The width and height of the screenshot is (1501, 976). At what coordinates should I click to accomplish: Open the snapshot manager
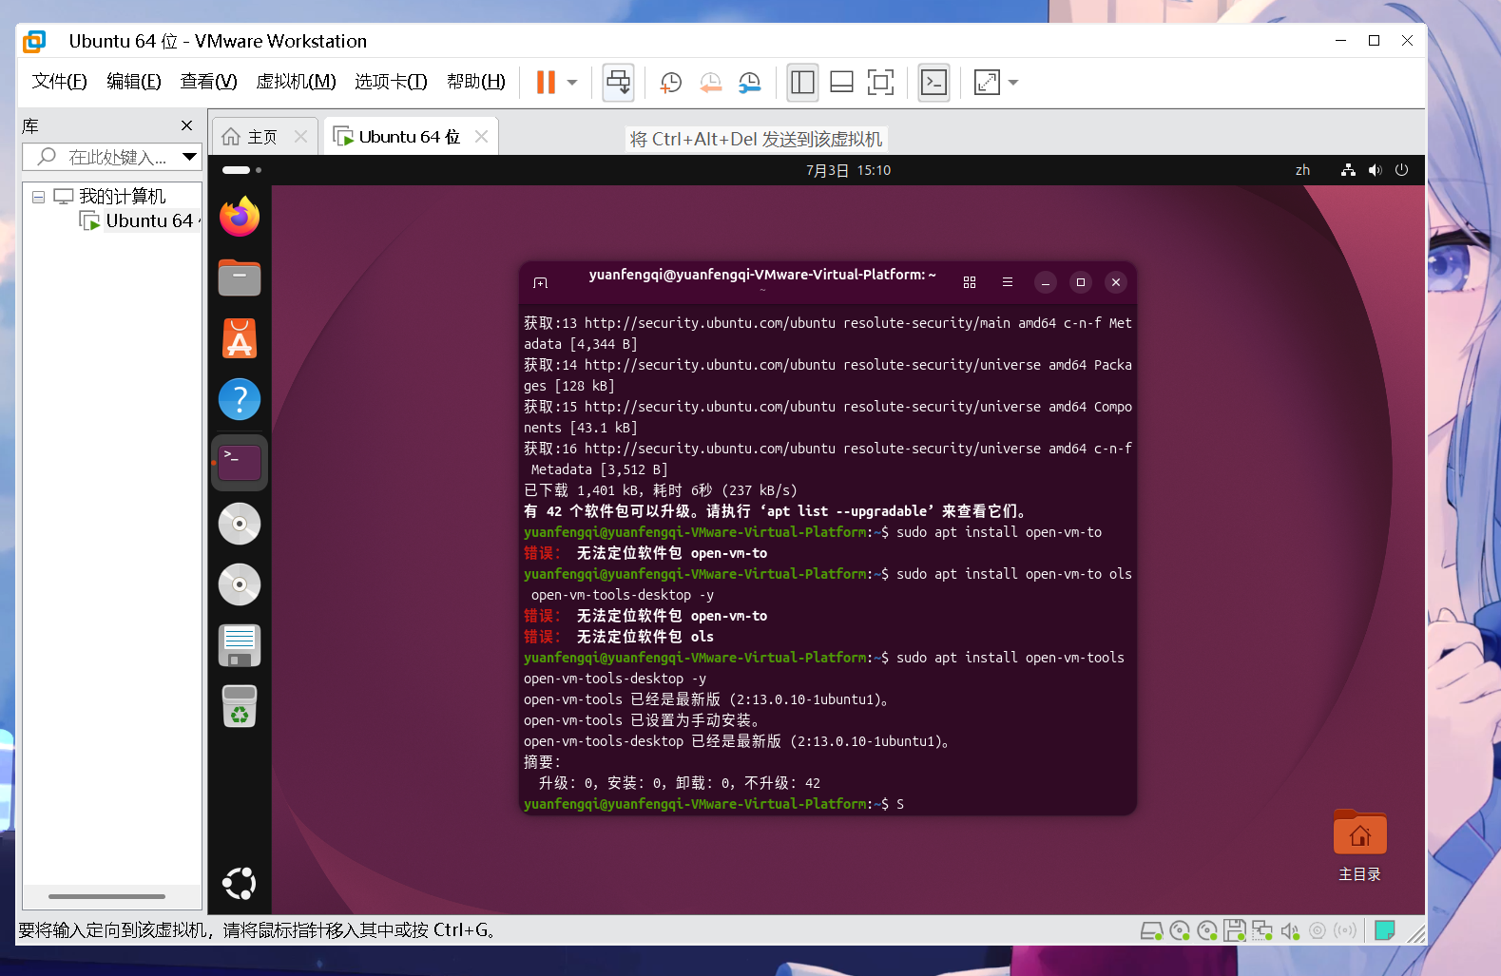pos(750,83)
